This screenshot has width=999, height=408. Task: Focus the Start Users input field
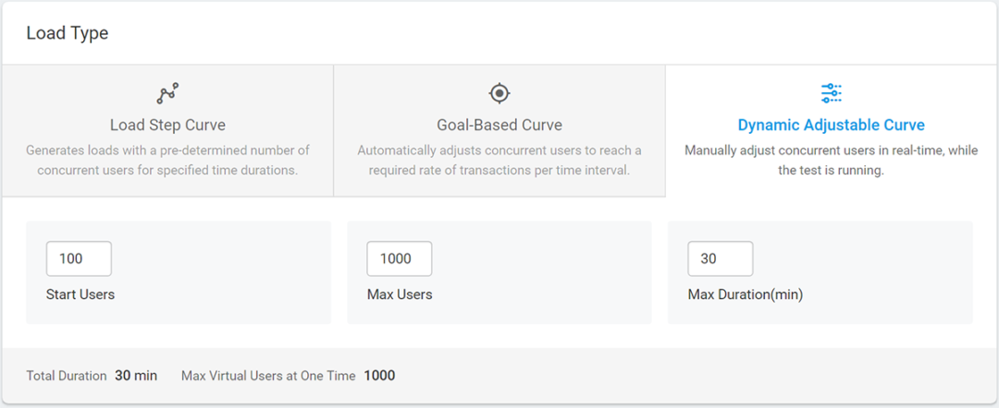79,259
